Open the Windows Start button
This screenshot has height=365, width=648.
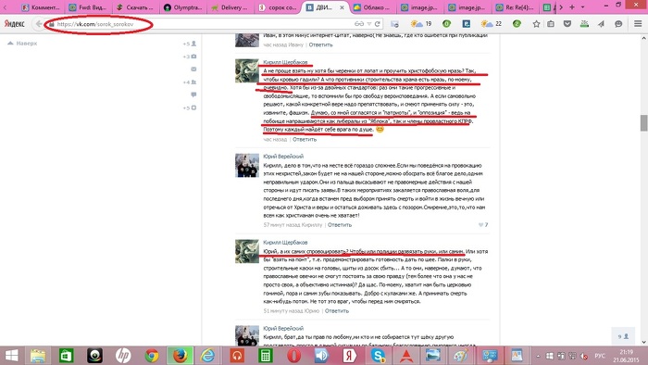pos(11,356)
